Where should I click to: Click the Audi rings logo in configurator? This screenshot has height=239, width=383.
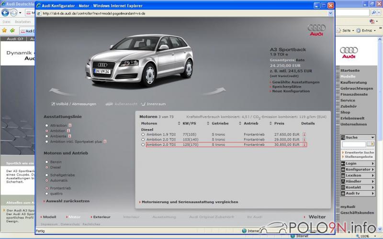(x=316, y=30)
